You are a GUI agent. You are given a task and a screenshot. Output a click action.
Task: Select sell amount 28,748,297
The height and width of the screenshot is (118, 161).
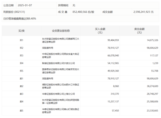coord(152,94)
